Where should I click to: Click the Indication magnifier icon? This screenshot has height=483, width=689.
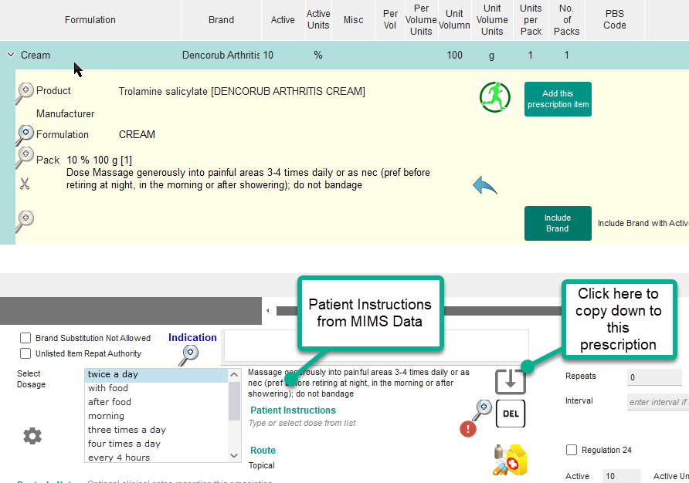point(189,355)
